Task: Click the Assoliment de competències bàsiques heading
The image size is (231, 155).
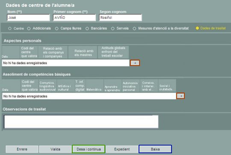Action: coord(37,75)
